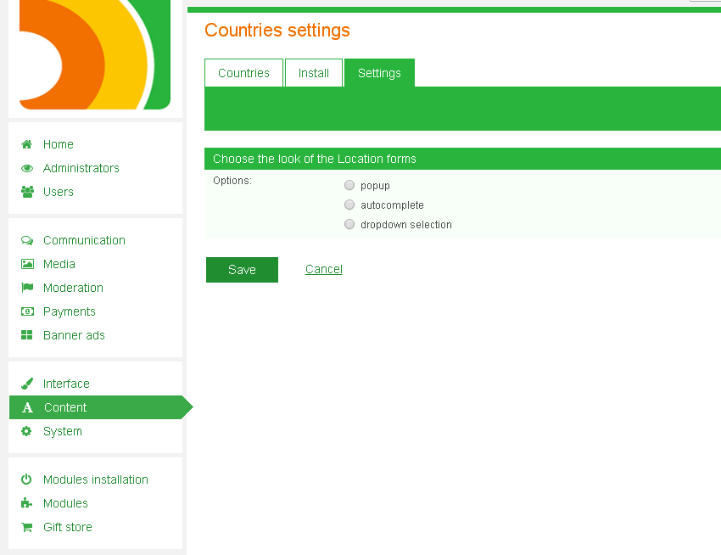Open the Modules page
The image size is (721, 555).
[x=65, y=503]
